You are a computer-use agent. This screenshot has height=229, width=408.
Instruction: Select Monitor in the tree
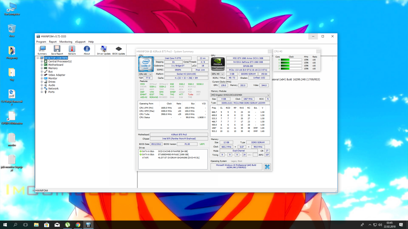53,78
